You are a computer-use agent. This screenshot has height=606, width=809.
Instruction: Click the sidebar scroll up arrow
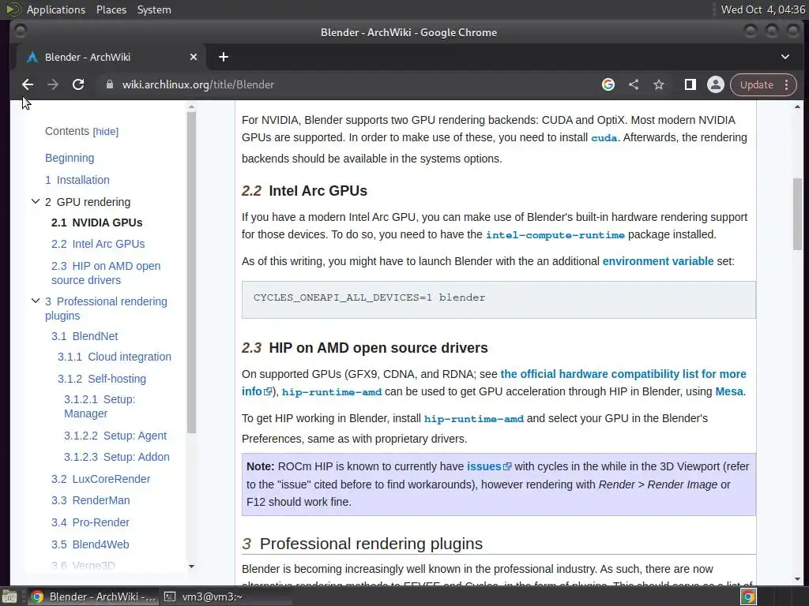pos(191,107)
